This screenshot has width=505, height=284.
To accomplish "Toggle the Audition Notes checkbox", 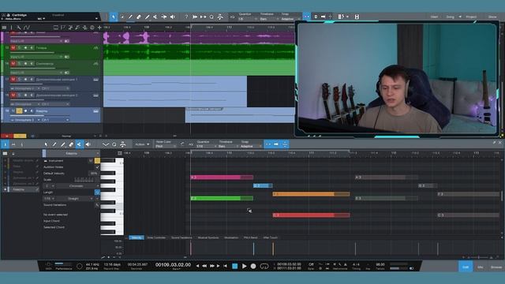I will point(97,166).
